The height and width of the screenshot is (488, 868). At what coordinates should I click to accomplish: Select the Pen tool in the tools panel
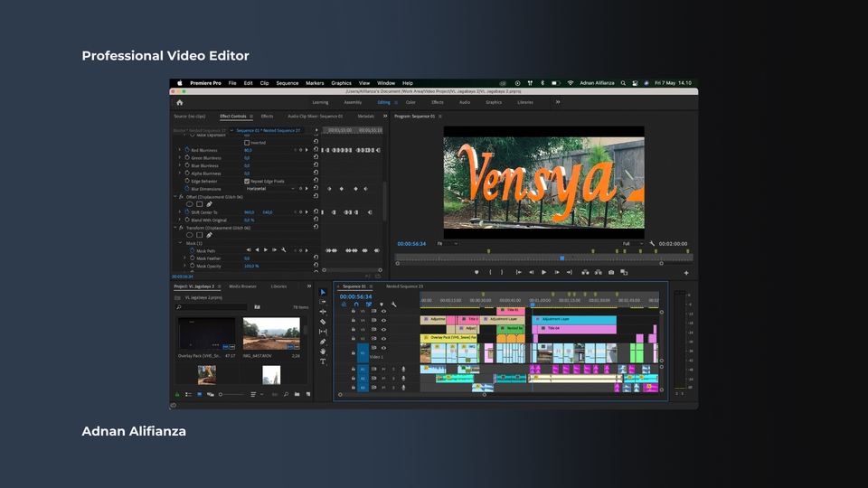tap(323, 342)
